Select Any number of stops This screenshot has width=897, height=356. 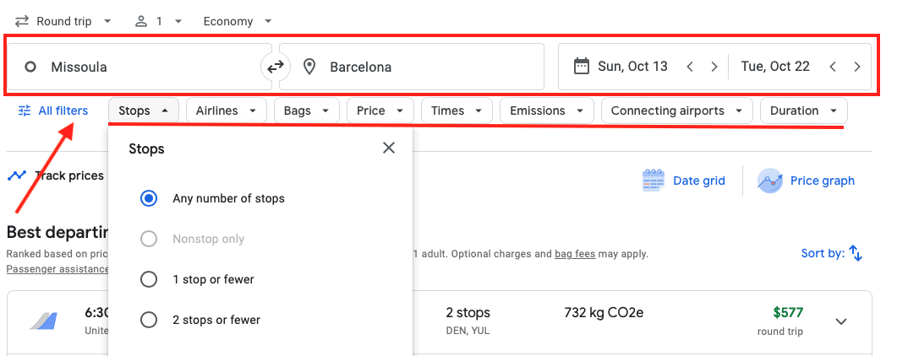(x=149, y=198)
